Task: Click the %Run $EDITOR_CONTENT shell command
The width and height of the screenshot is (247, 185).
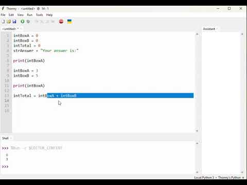Action: [37, 148]
